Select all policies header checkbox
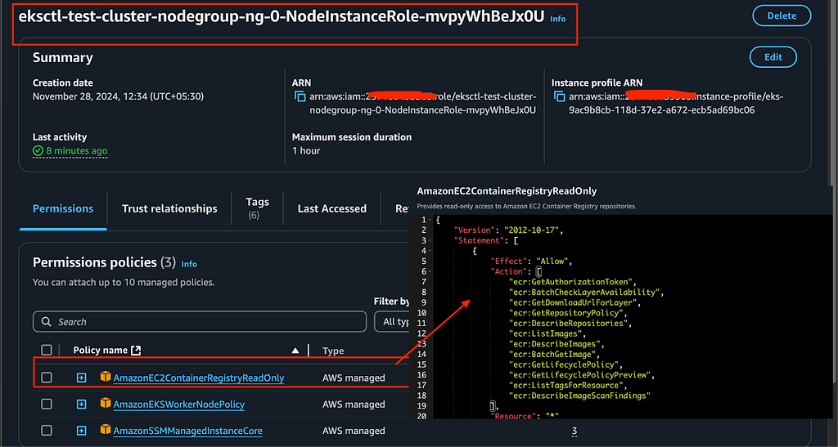This screenshot has width=838, height=447. [x=47, y=350]
